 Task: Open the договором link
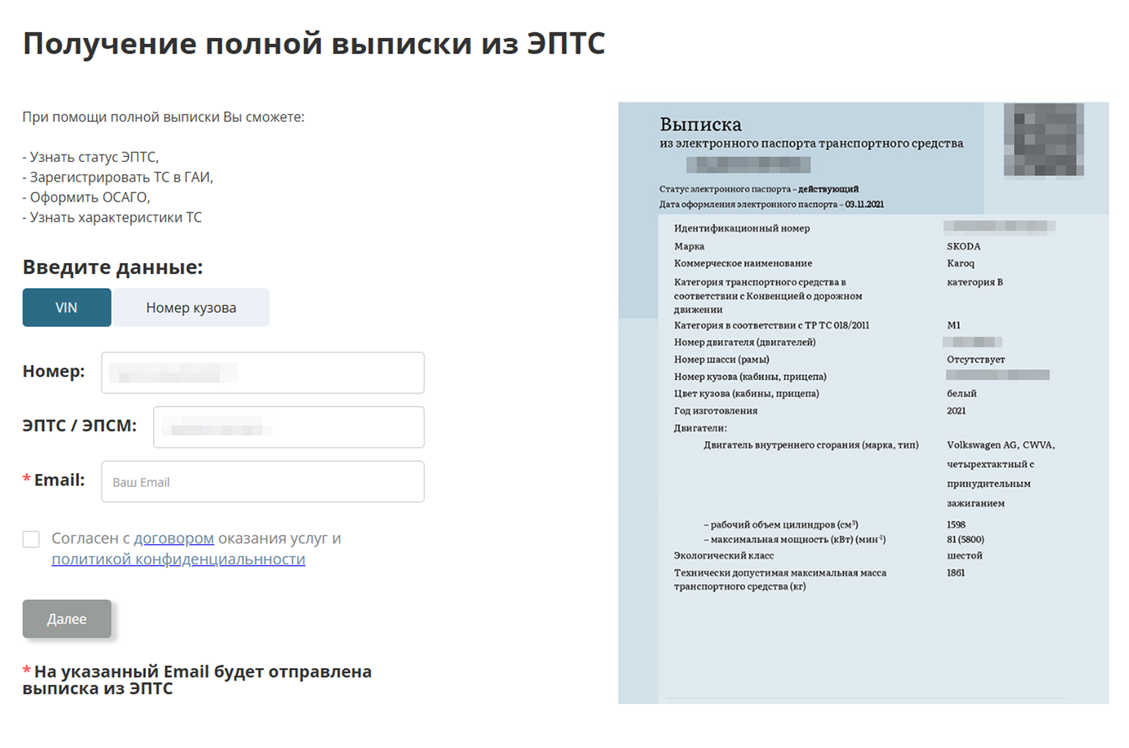pyautogui.click(x=174, y=538)
